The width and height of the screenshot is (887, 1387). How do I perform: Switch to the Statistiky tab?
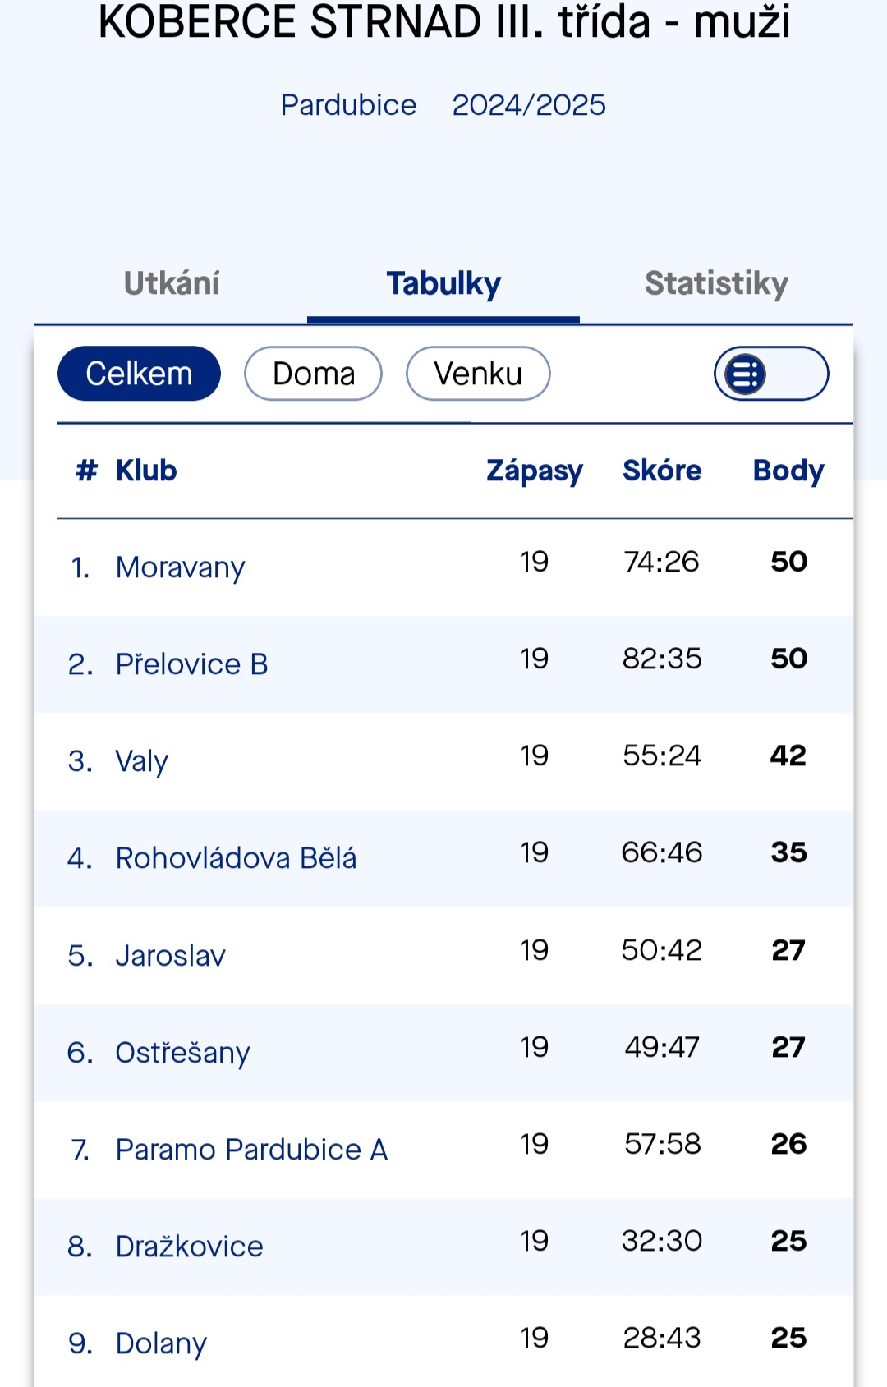(x=716, y=283)
